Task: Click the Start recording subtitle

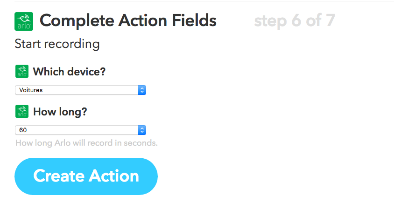Action: pyautogui.click(x=57, y=44)
